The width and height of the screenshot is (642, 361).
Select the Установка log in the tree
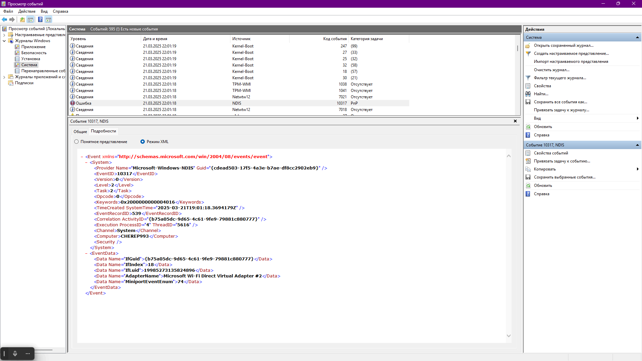coord(31,59)
